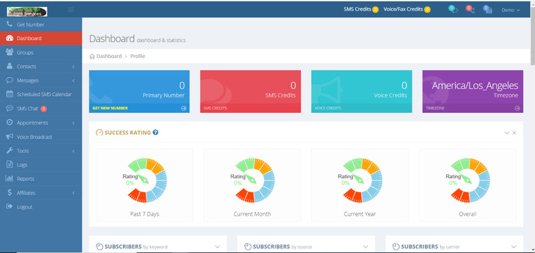Click Dashboard breadcrumb link
Image resolution: width=535 pixels, height=253 pixels.
[109, 56]
